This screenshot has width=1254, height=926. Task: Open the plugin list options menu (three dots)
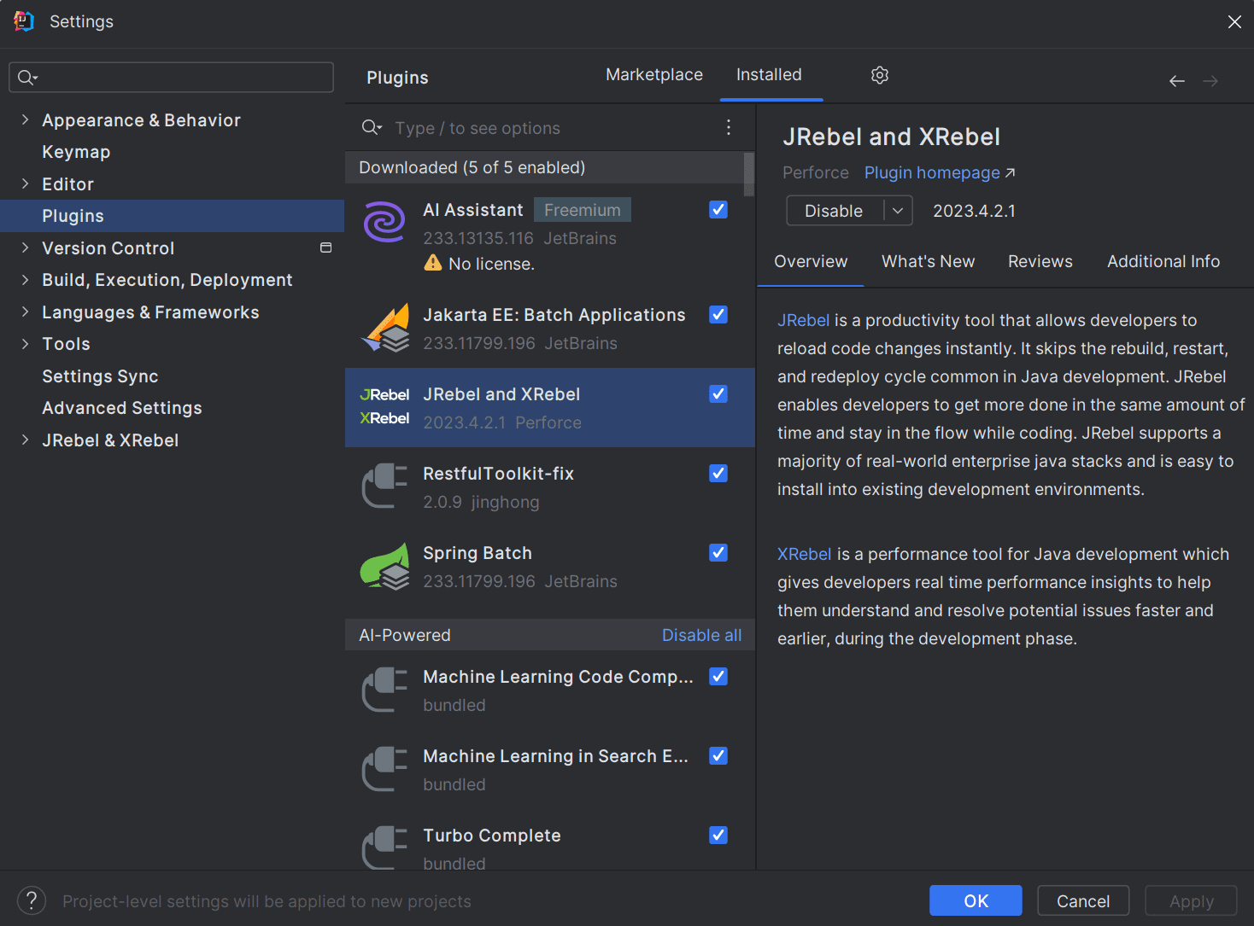coord(728,127)
